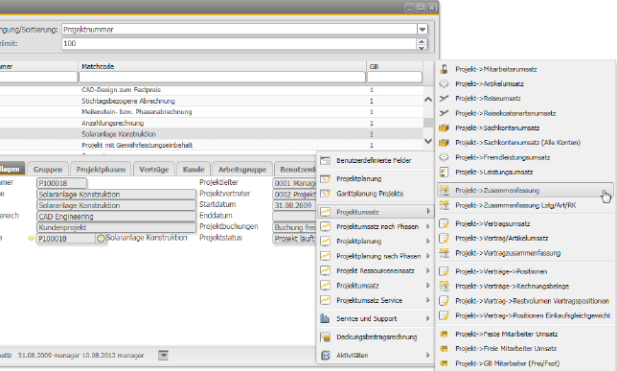Switch to the Kunde tab

pyautogui.click(x=194, y=170)
